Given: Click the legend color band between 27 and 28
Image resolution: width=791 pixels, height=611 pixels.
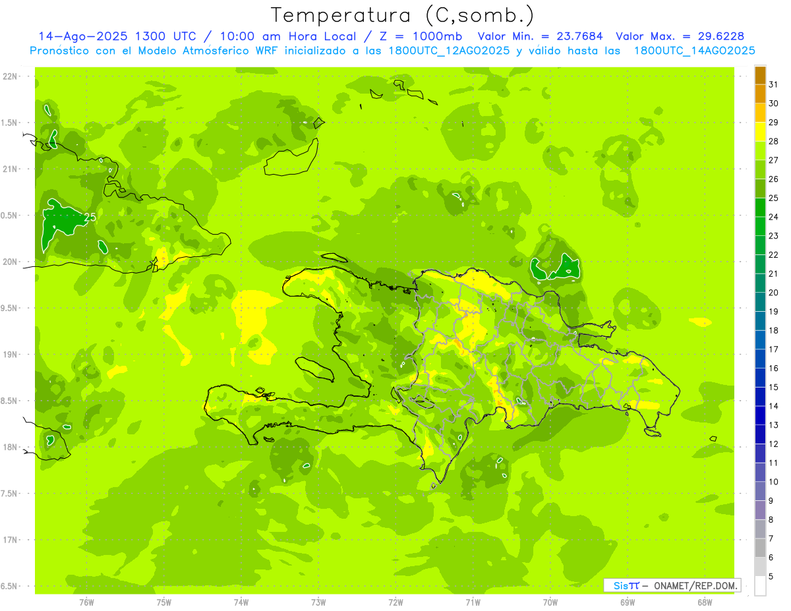Looking at the screenshot, I should [760, 151].
